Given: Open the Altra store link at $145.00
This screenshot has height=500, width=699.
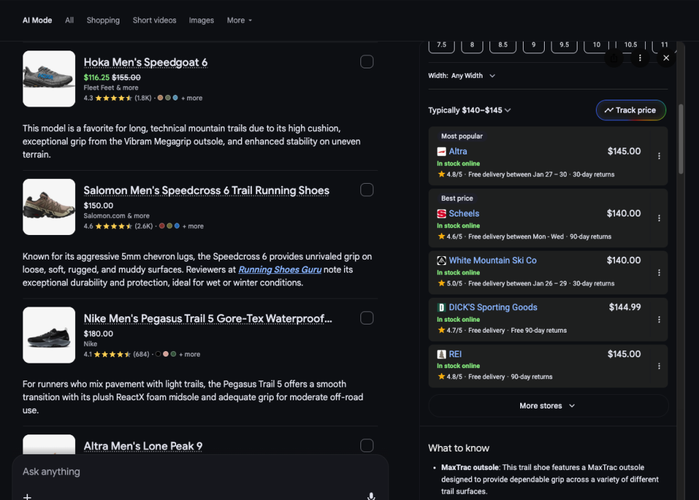Looking at the screenshot, I should click(x=458, y=152).
